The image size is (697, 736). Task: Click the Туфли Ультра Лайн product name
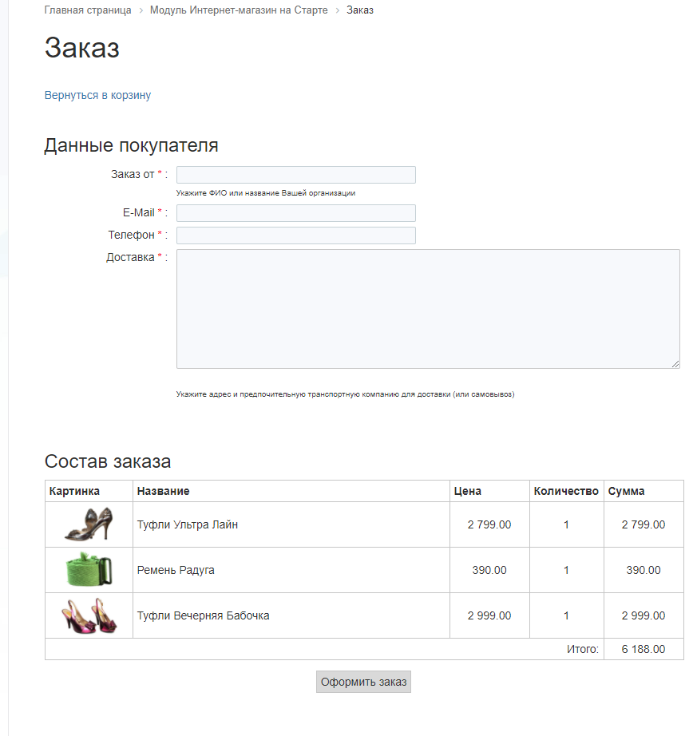point(188,524)
